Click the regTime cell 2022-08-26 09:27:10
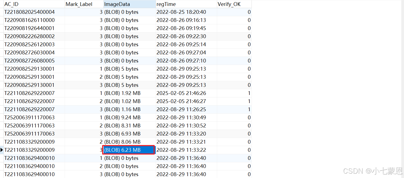The image size is (404, 178). coord(186,61)
